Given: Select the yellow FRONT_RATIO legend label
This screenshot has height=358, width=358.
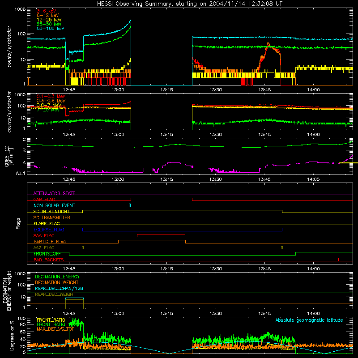Looking at the screenshot, I should [51, 320].
